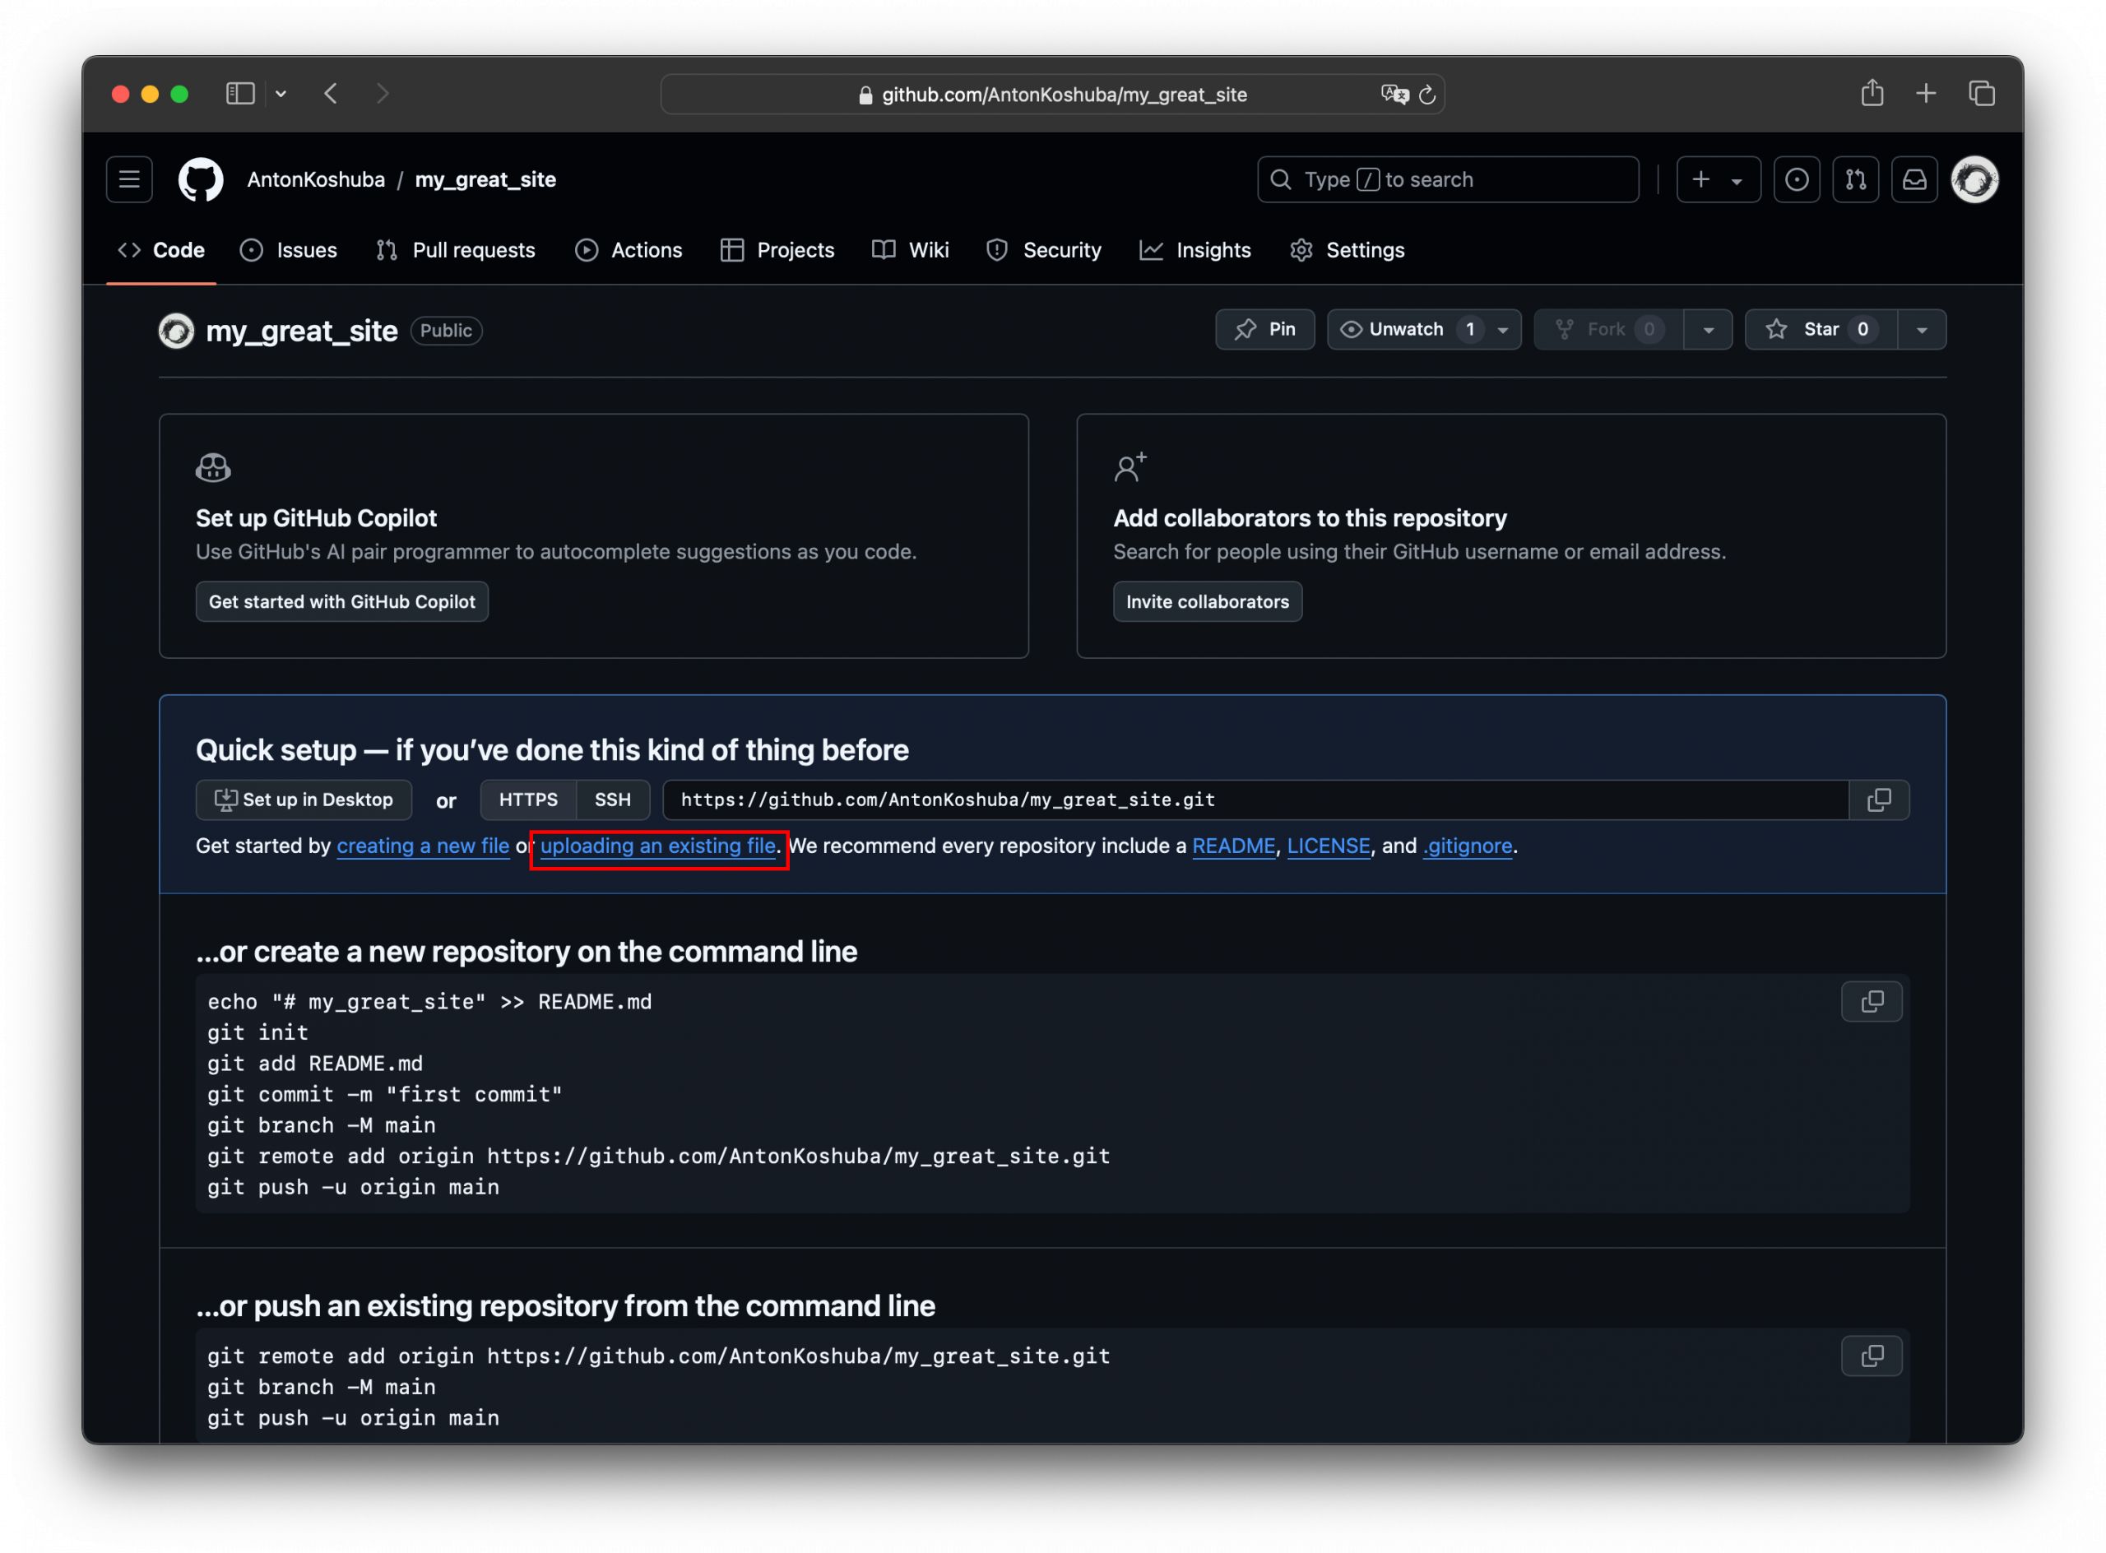Open the Issues tab
Screen dimensions: 2106x1553
[289, 250]
